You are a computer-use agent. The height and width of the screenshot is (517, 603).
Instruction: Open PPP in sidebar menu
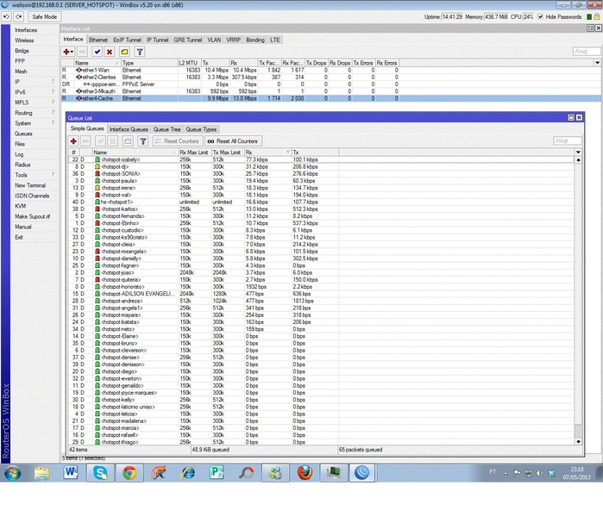click(x=20, y=61)
